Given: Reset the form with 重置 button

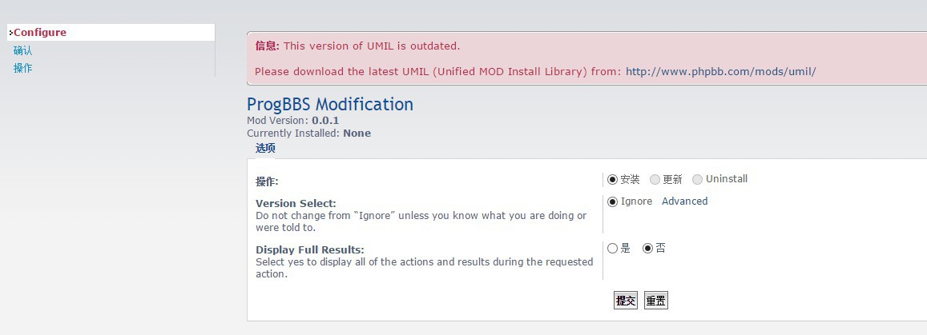Looking at the screenshot, I should [x=655, y=301].
